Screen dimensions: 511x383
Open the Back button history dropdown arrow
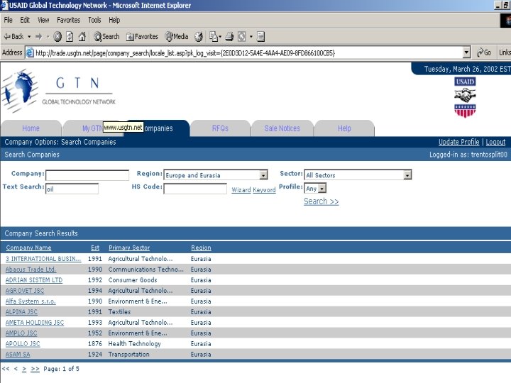pyautogui.click(x=29, y=36)
